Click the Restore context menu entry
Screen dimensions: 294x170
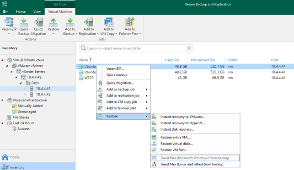point(123,116)
